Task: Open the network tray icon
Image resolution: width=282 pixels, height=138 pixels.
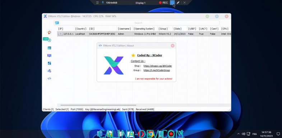Action: [x=249, y=134]
